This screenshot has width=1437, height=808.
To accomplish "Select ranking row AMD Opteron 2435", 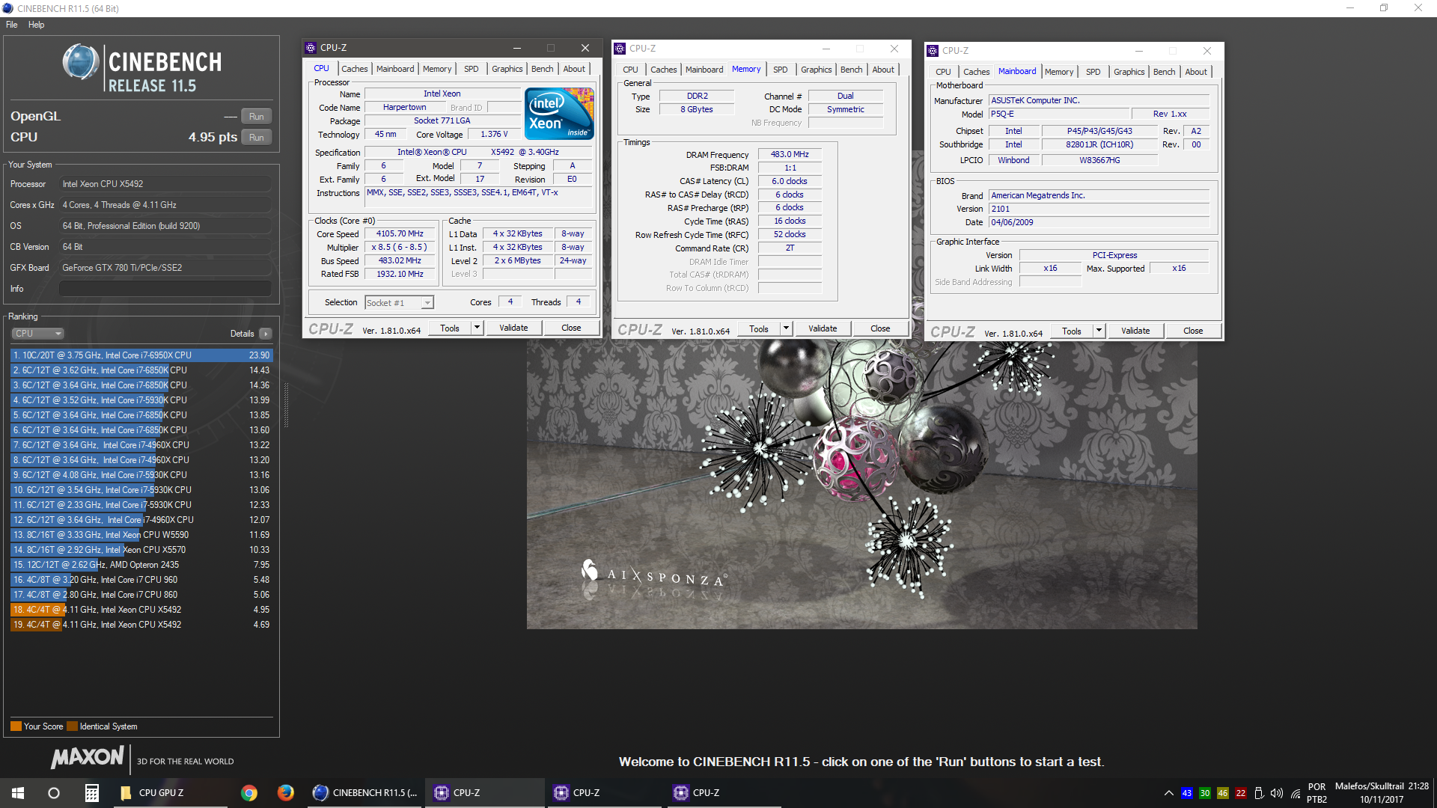I will click(141, 565).
